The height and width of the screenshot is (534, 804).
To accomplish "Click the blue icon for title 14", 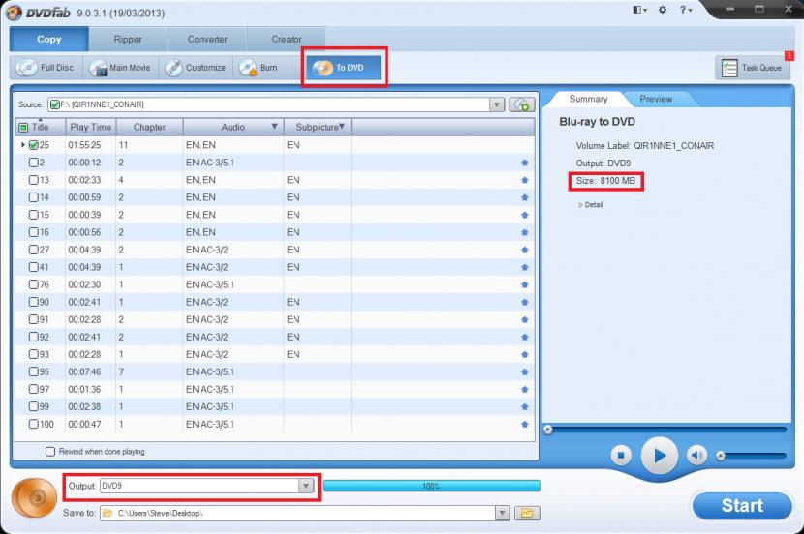I will tap(525, 197).
